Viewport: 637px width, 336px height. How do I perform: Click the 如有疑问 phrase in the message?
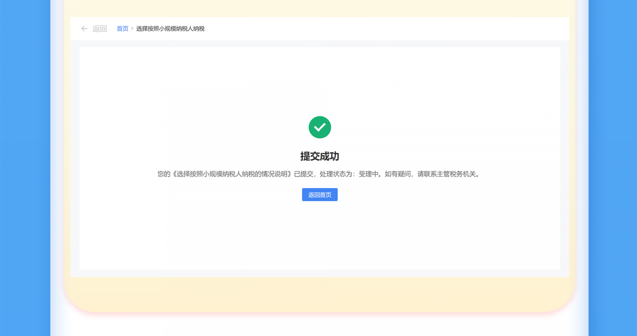pyautogui.click(x=397, y=174)
